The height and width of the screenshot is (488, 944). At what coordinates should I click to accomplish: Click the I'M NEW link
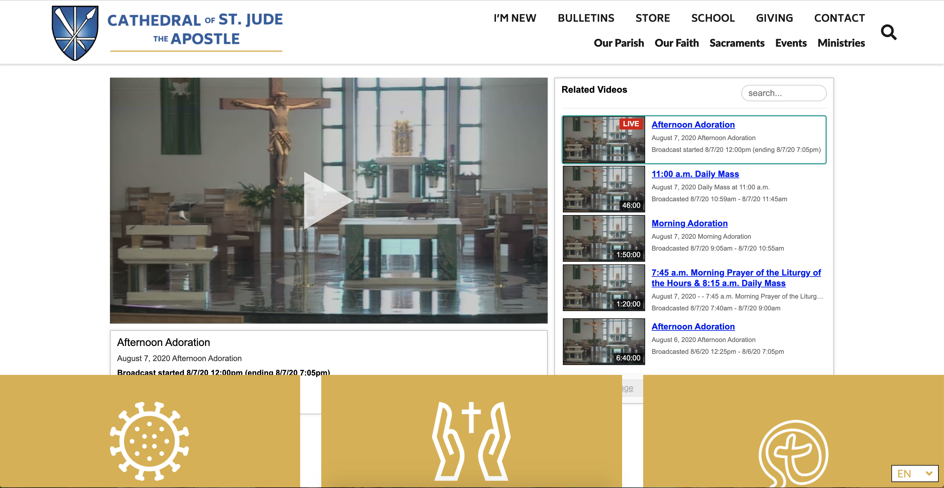pyautogui.click(x=514, y=18)
